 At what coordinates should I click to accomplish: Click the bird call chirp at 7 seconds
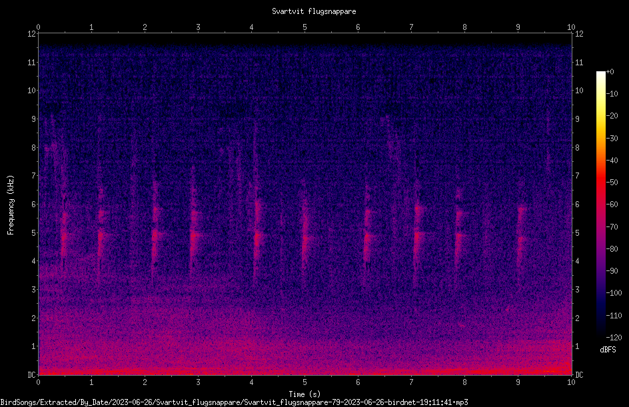click(418, 232)
